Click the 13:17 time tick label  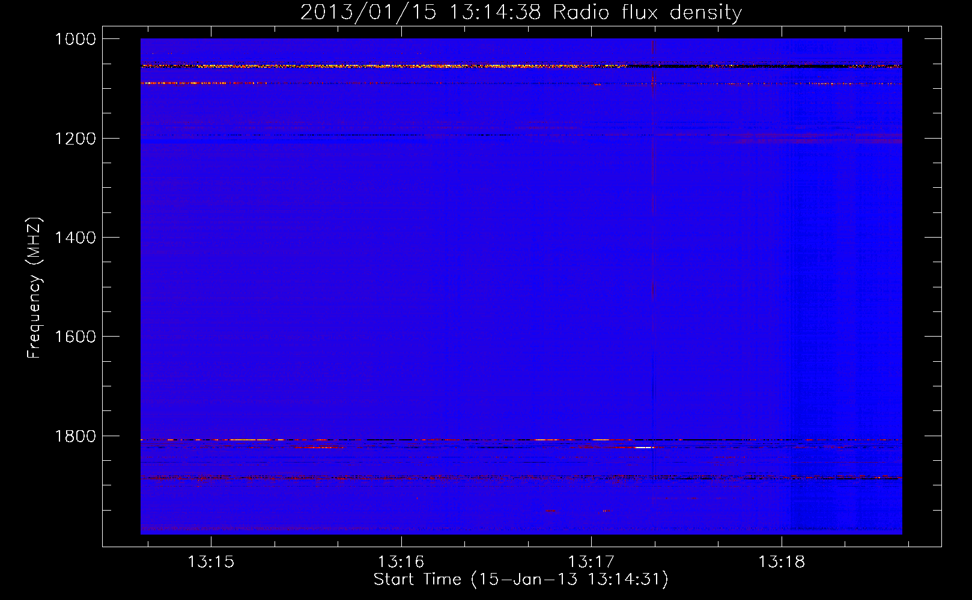pos(591,562)
